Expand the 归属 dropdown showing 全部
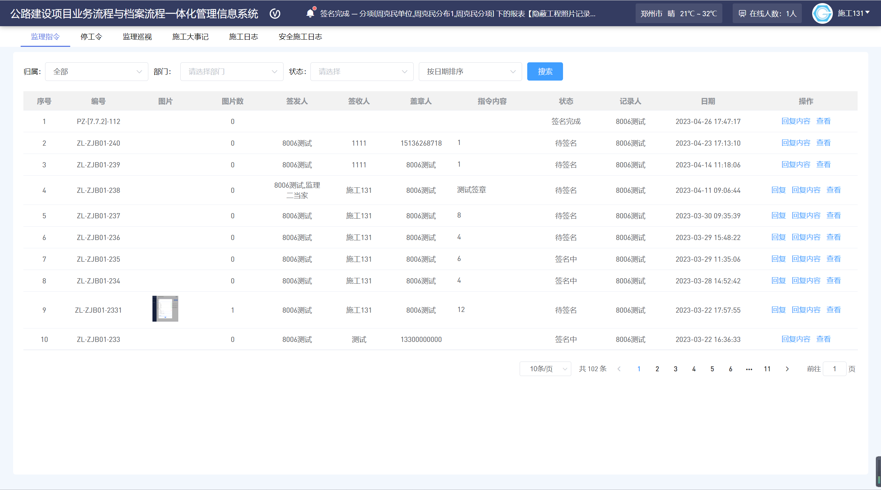The height and width of the screenshot is (490, 881). tap(97, 72)
